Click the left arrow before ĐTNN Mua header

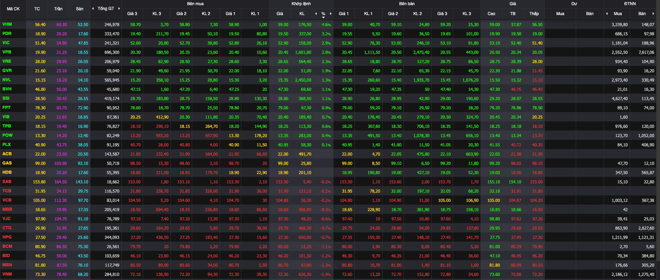(607, 14)
